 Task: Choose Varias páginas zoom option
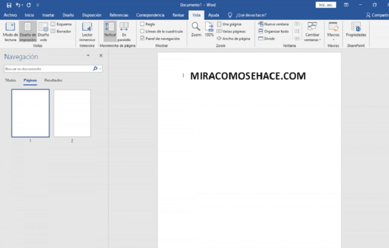231,31
